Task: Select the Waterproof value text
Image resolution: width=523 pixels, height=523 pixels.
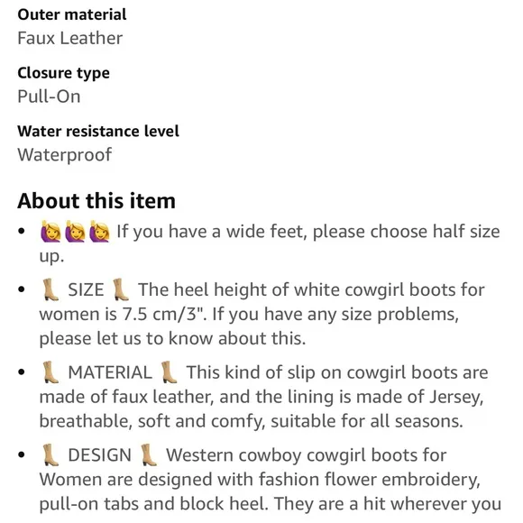Action: pos(64,155)
